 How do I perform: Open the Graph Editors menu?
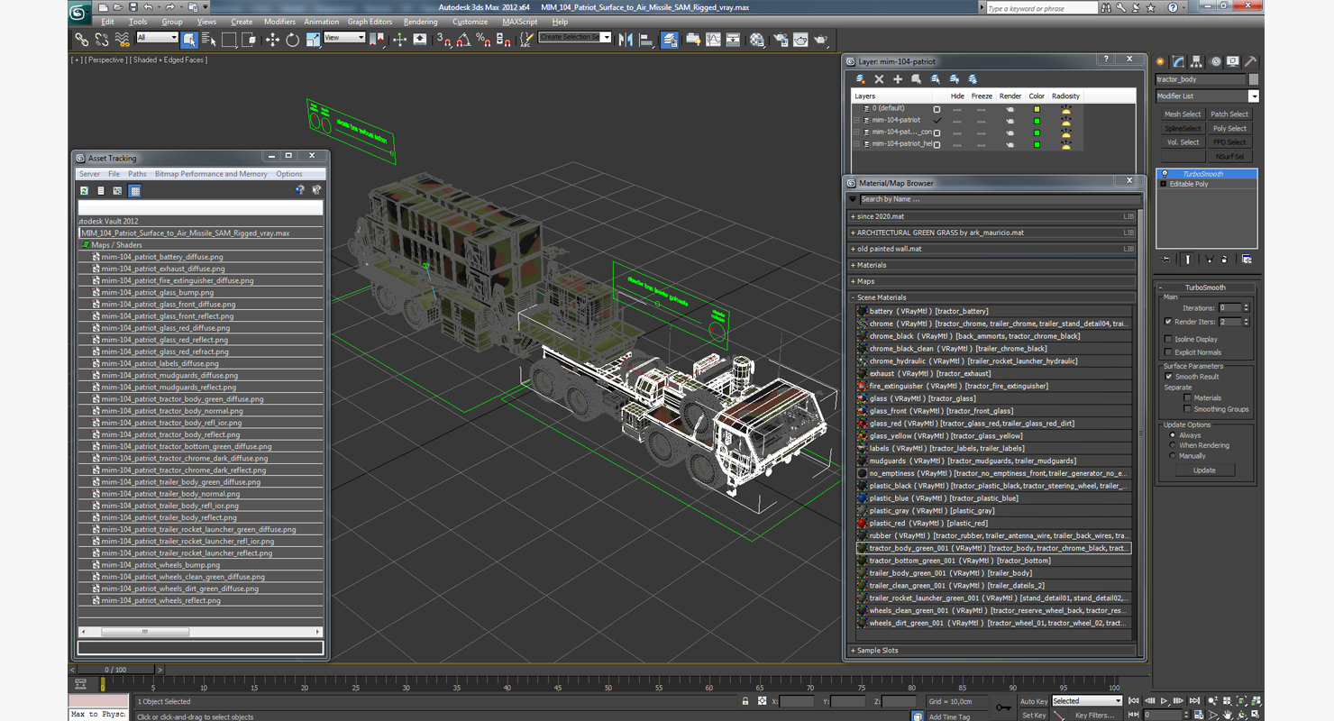[370, 22]
